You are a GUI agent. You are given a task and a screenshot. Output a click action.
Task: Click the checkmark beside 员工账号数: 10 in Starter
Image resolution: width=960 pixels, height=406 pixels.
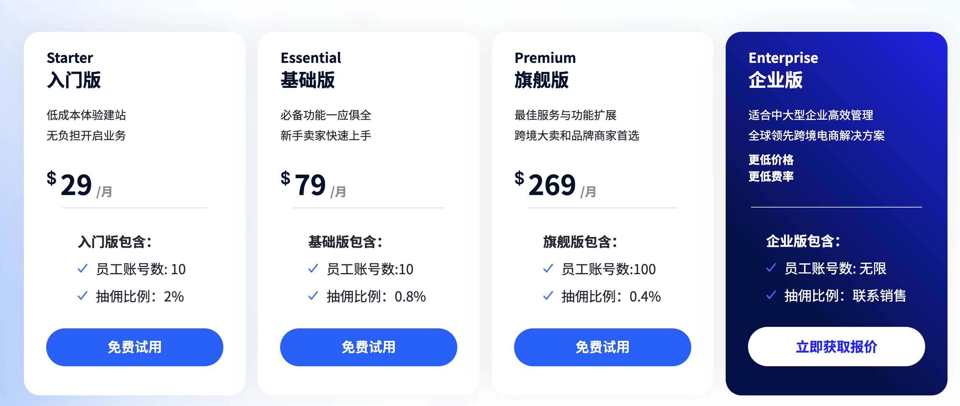click(81, 269)
